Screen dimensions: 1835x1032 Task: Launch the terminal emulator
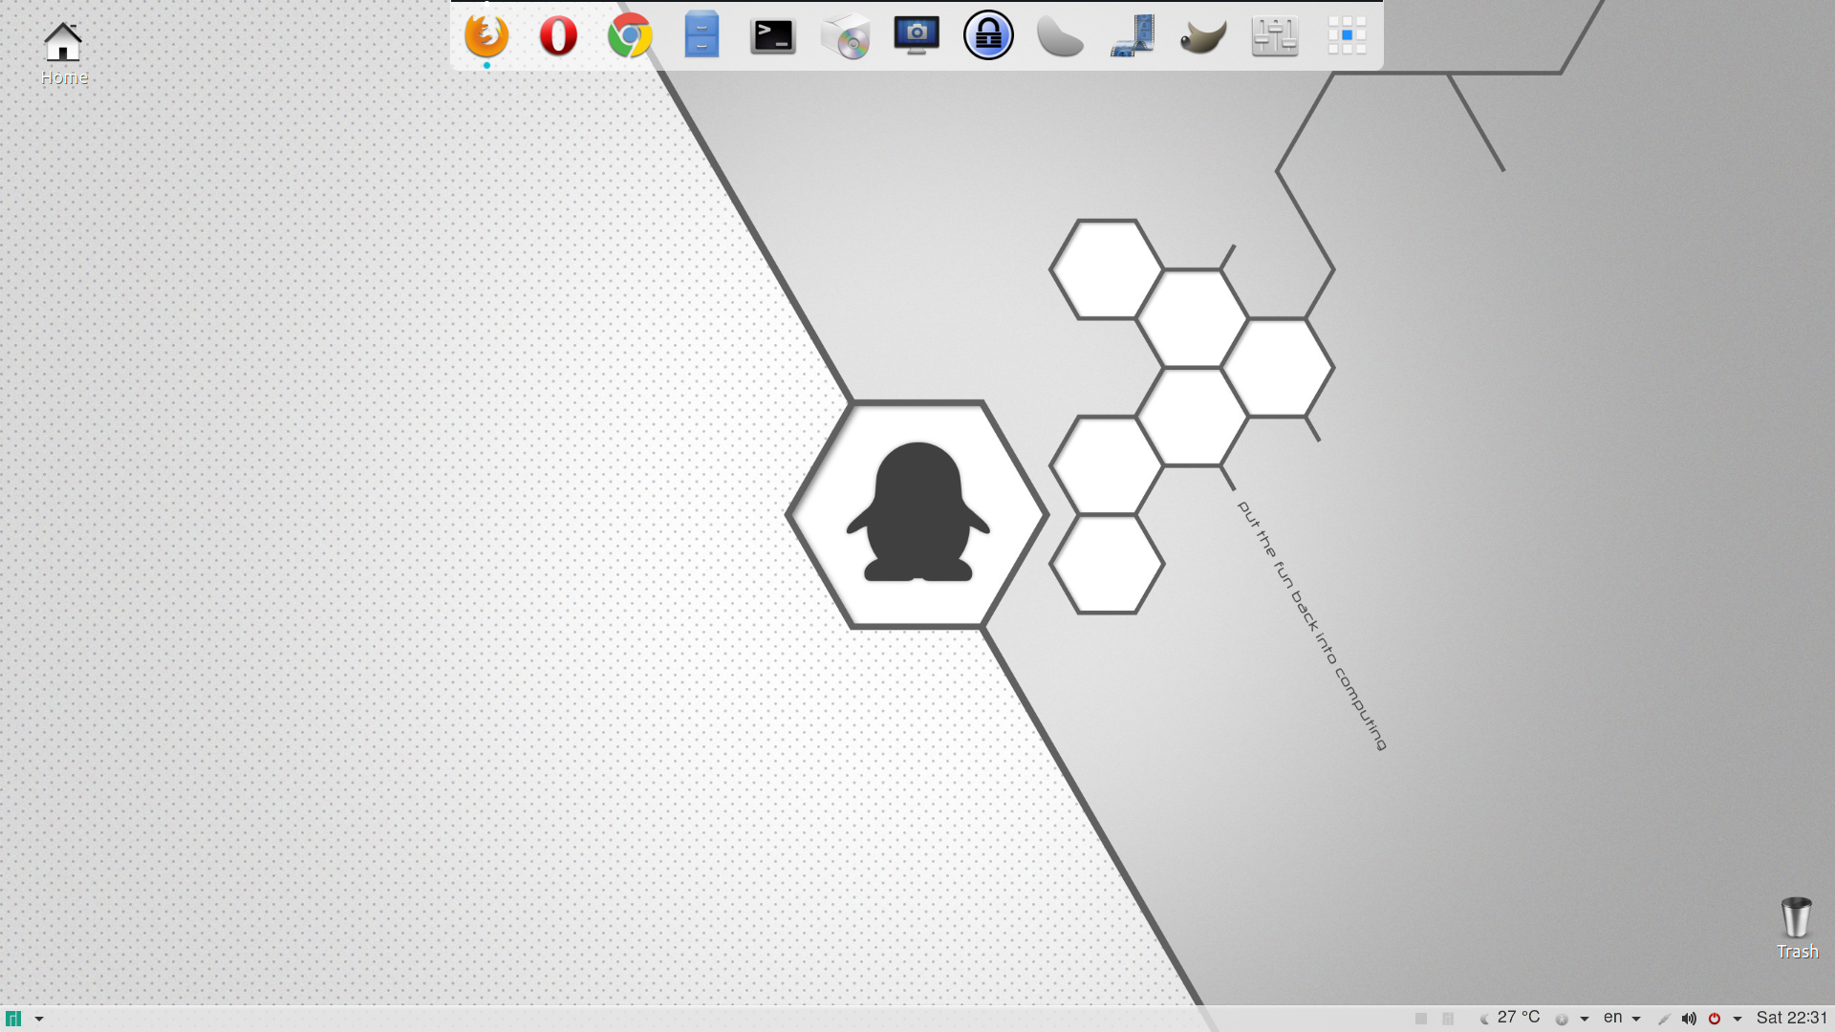(772, 35)
